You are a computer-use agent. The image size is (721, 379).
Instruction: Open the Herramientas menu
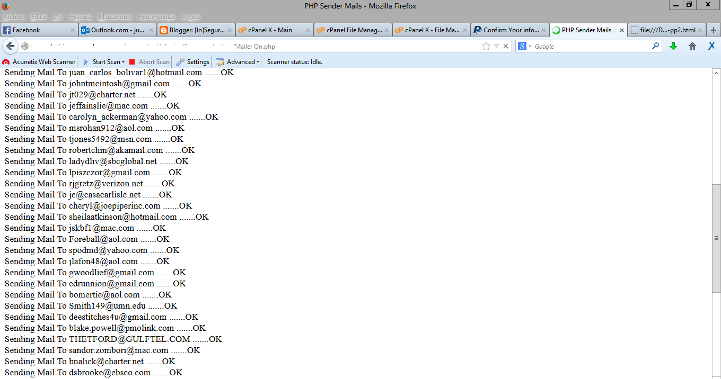tap(157, 17)
